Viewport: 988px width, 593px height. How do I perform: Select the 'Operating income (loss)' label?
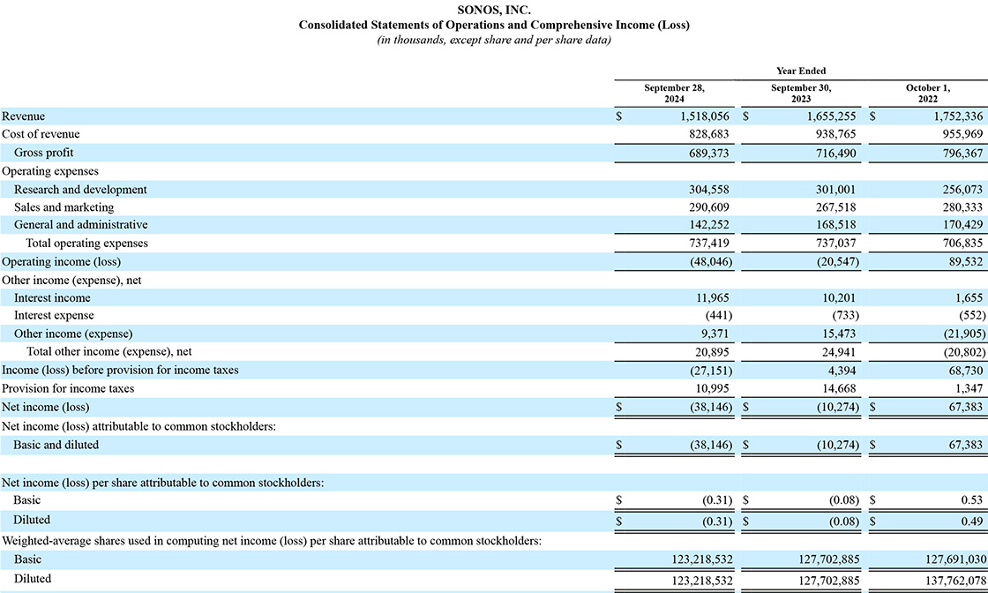pos(61,261)
